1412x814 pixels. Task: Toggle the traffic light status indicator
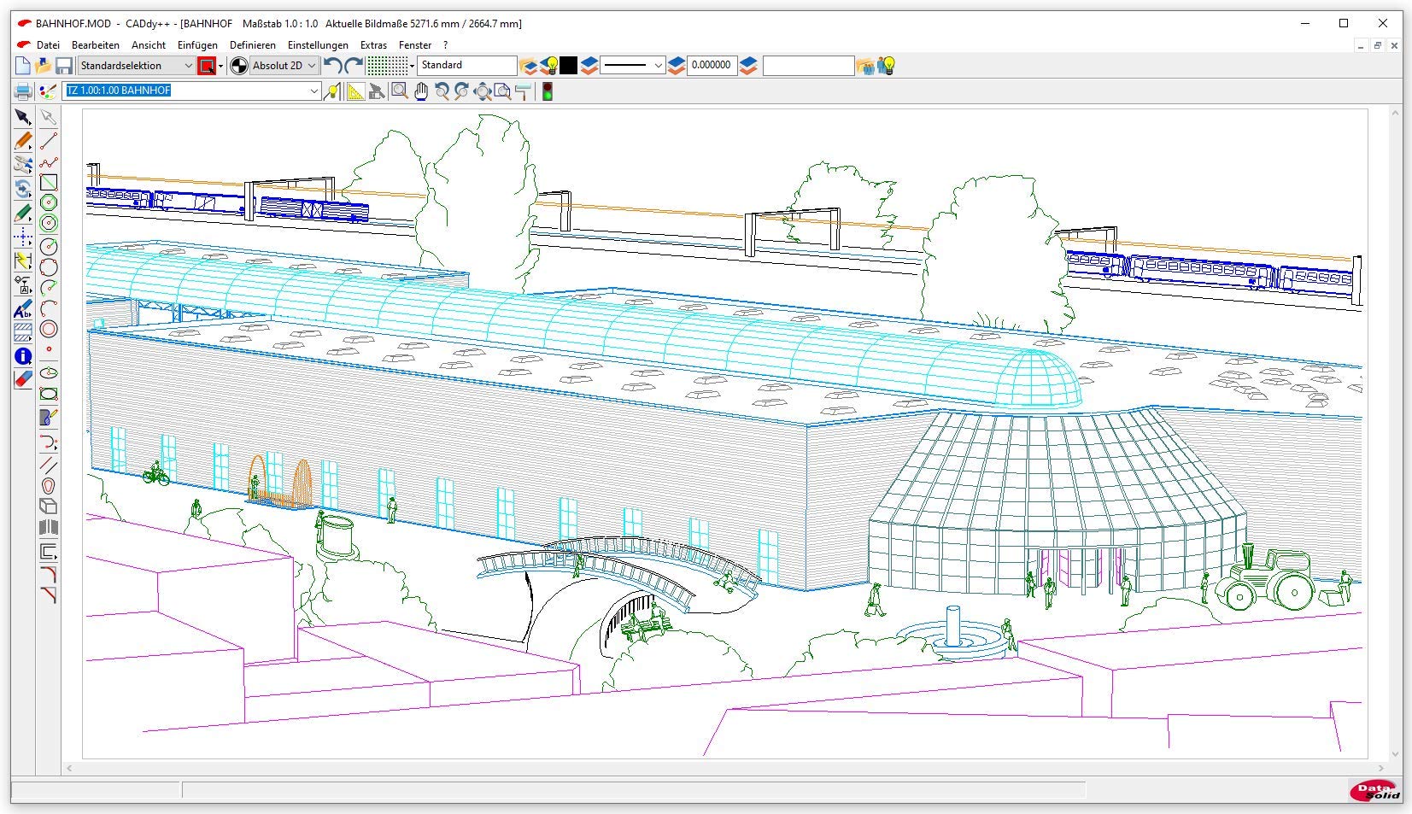pyautogui.click(x=548, y=91)
